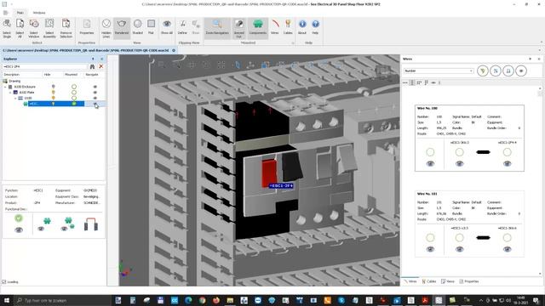
Task: Toggle the Greyed Out option
Action: click(238, 28)
